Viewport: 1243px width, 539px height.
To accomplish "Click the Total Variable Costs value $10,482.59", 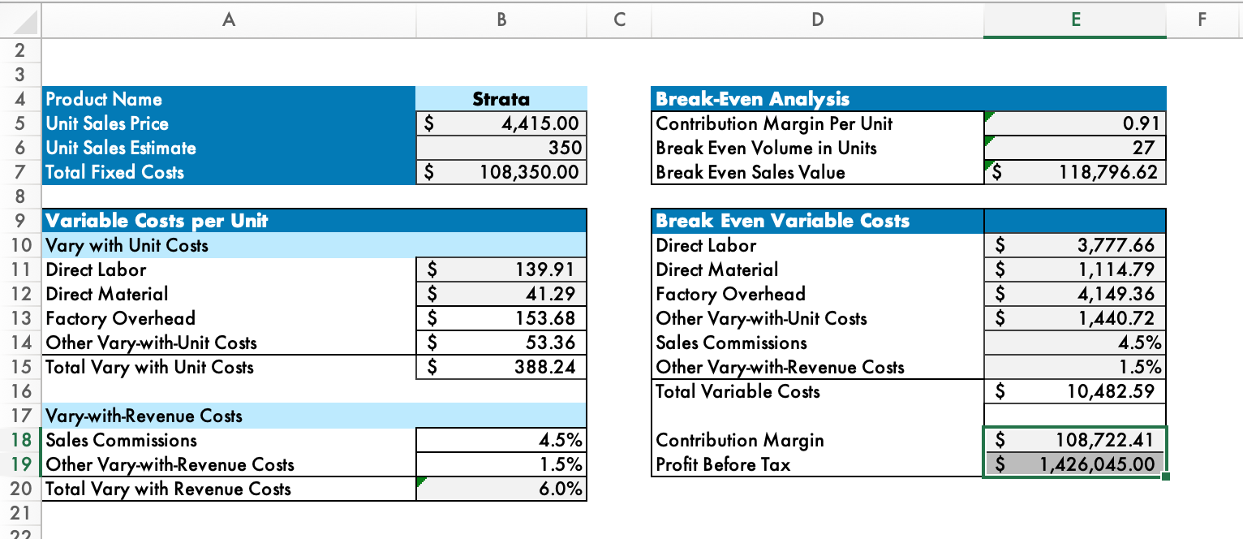I will (x=1073, y=391).
